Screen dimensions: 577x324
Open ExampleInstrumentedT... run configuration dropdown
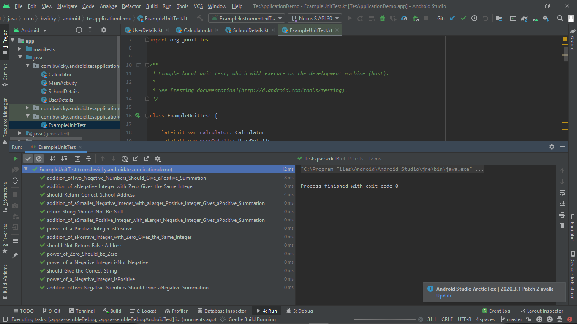pos(246,18)
